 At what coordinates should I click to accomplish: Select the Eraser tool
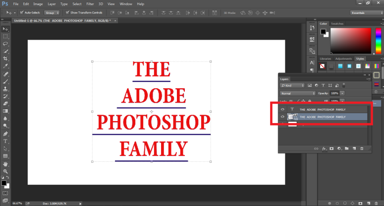click(5, 103)
